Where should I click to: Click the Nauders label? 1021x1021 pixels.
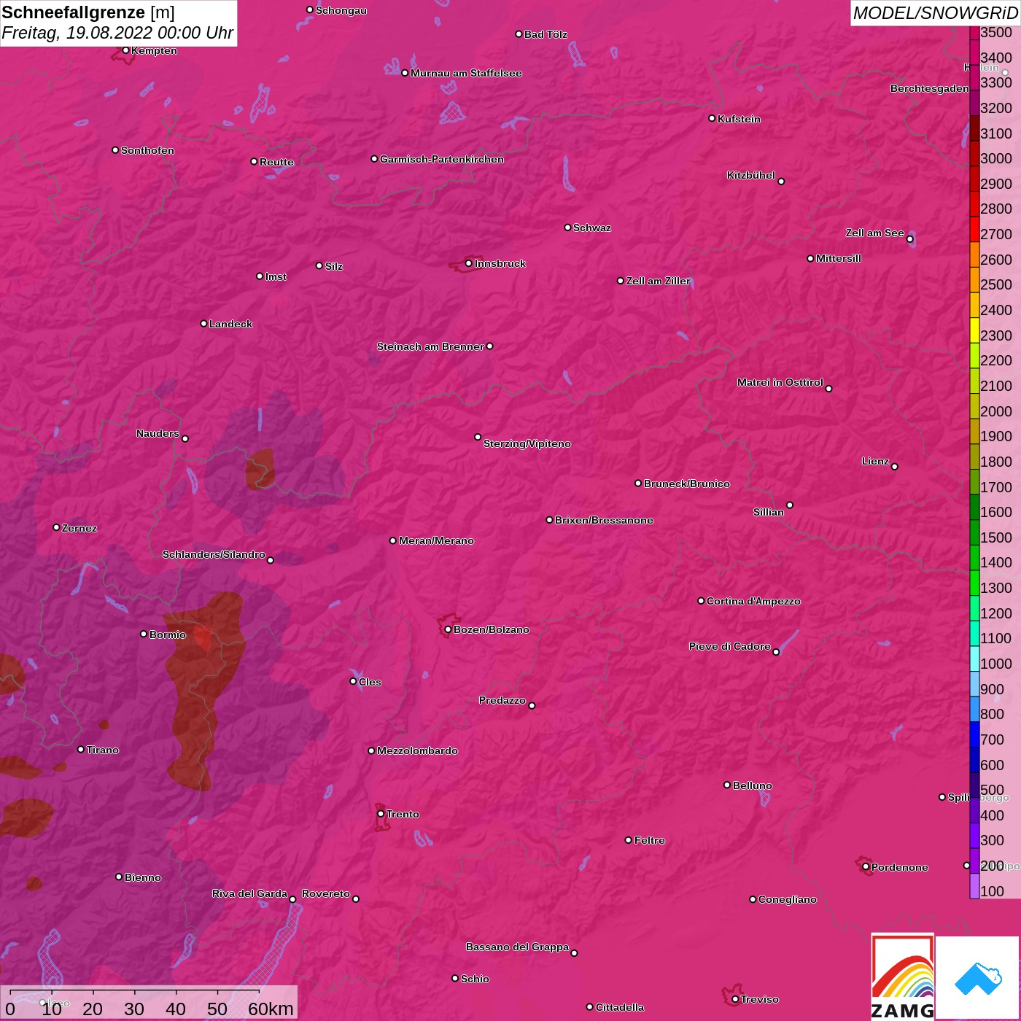click(158, 433)
